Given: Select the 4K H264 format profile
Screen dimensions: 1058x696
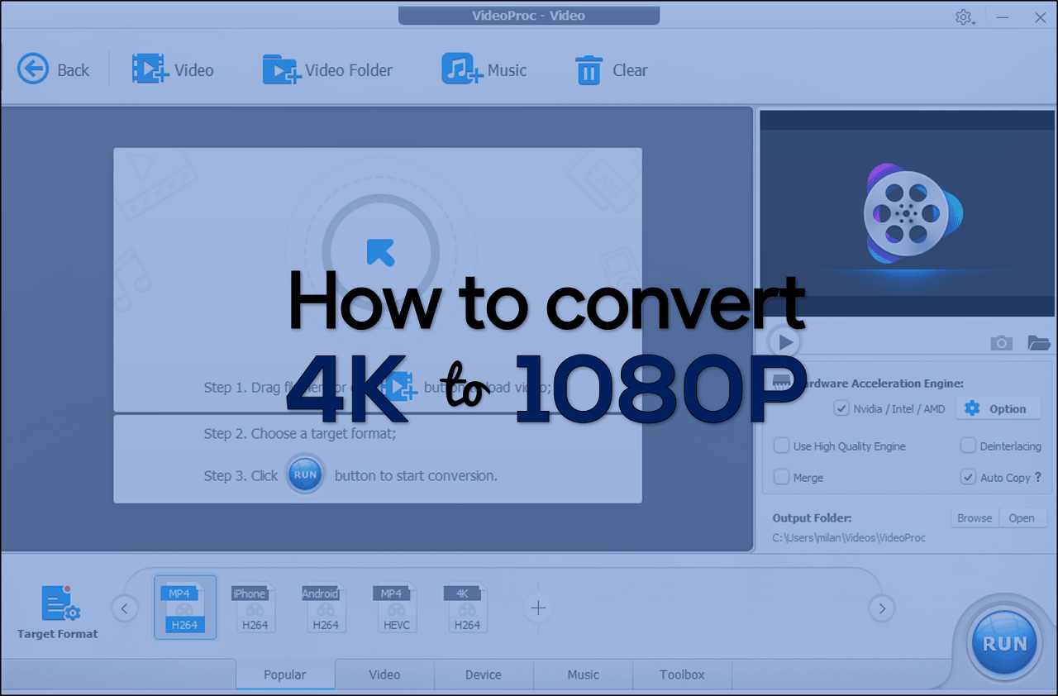Looking at the screenshot, I should tap(466, 608).
